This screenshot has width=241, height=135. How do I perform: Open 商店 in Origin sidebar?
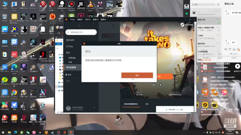pos(68,52)
